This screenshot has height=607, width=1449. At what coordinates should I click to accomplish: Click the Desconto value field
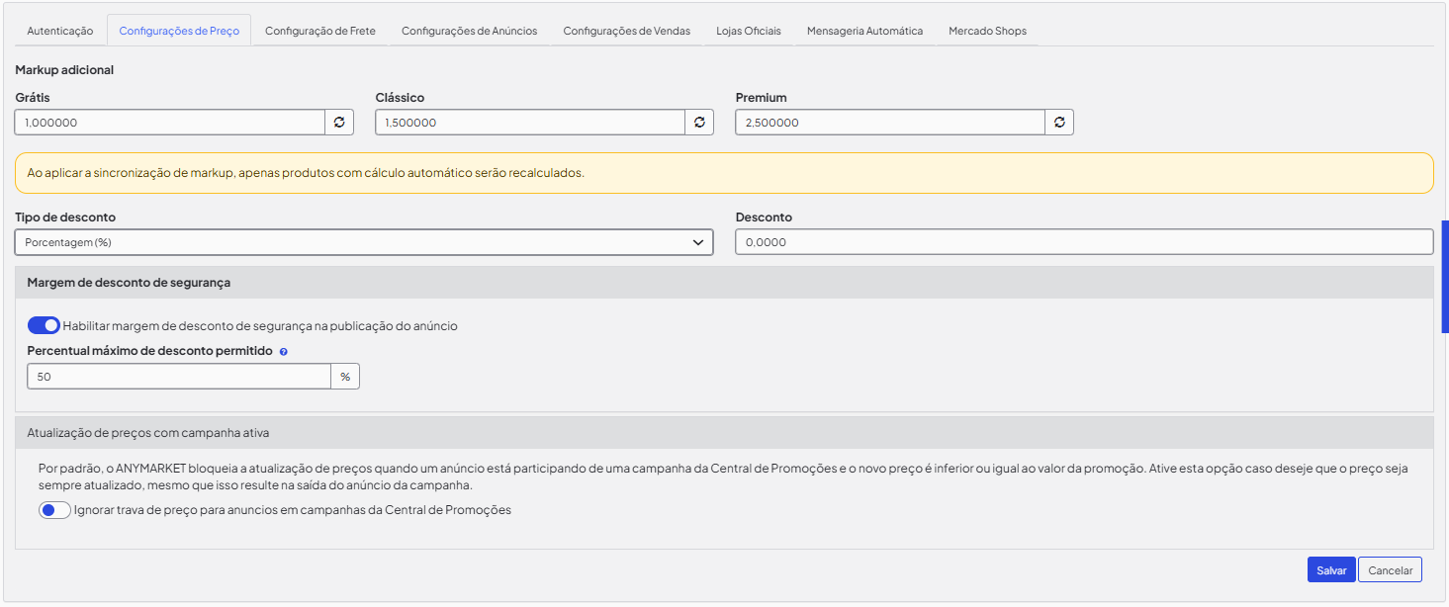click(1084, 242)
